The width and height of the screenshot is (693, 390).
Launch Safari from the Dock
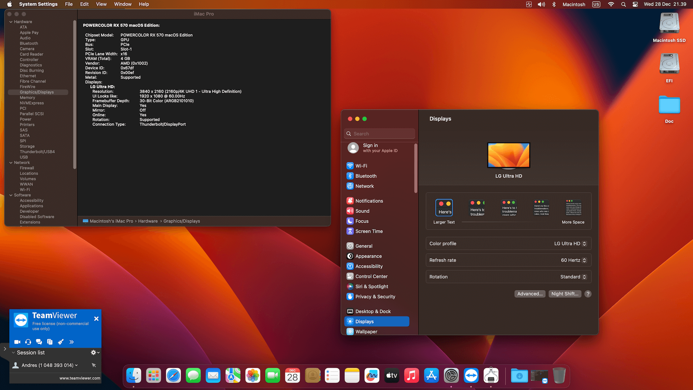173,376
